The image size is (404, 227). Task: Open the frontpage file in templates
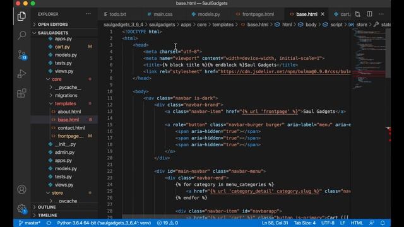tap(71, 136)
